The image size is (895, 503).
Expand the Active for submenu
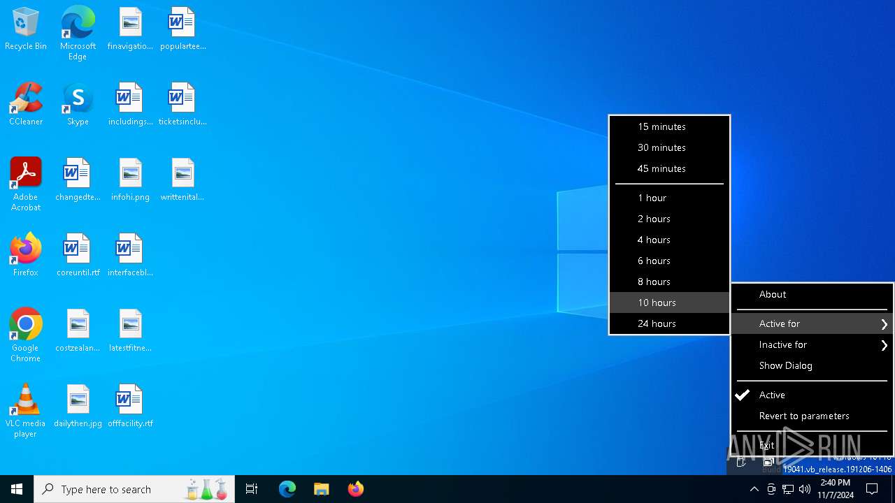click(812, 323)
